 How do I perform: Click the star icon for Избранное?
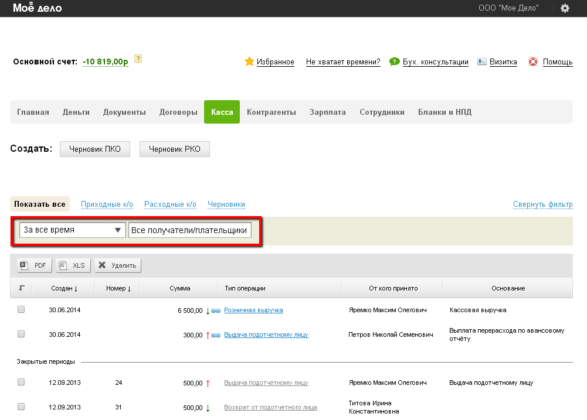point(249,62)
